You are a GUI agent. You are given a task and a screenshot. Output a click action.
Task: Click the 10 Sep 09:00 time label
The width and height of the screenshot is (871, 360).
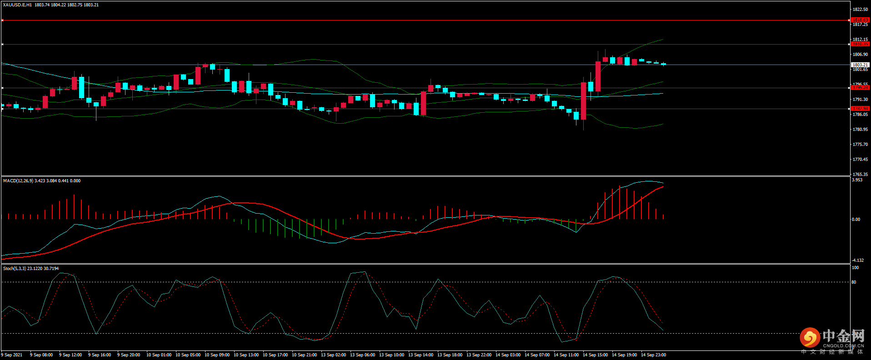click(x=217, y=355)
